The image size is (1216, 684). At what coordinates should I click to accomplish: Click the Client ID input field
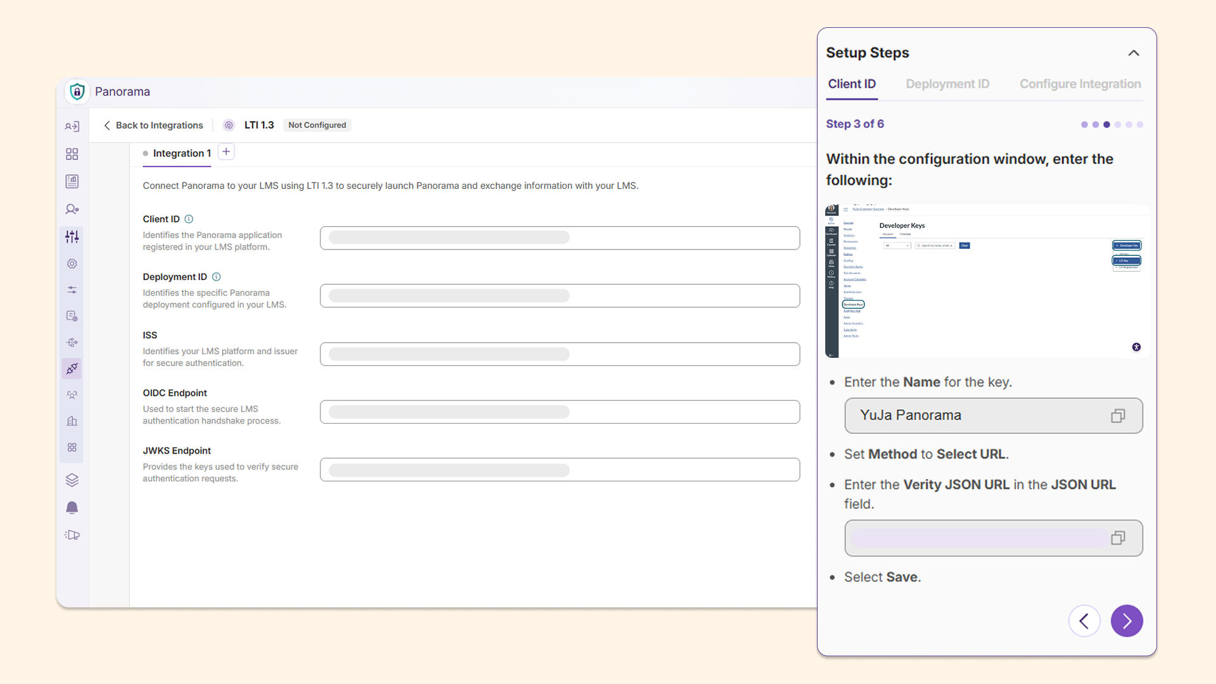point(560,238)
